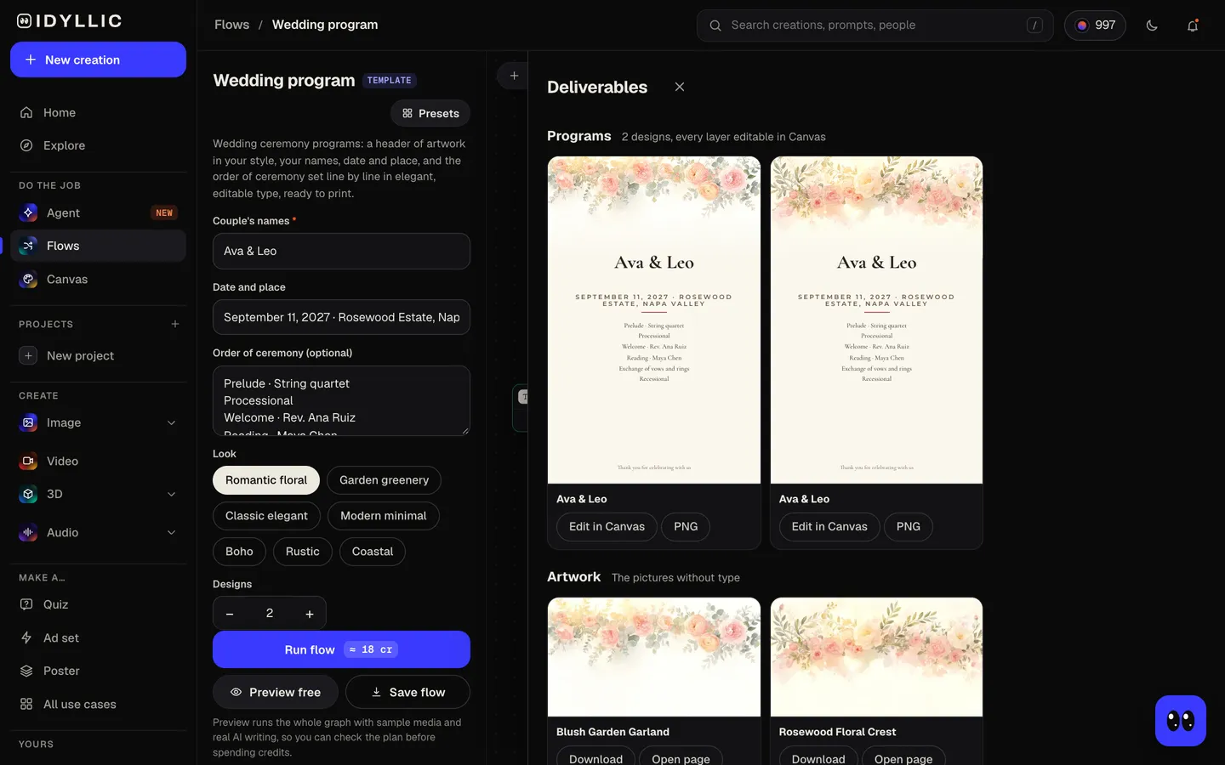Viewport: 1225px width, 765px height.
Task: Save the flow
Action: (408, 692)
